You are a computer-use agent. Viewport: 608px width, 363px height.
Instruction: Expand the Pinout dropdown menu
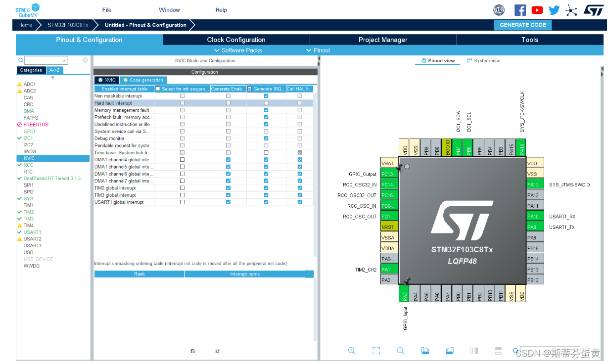(318, 50)
